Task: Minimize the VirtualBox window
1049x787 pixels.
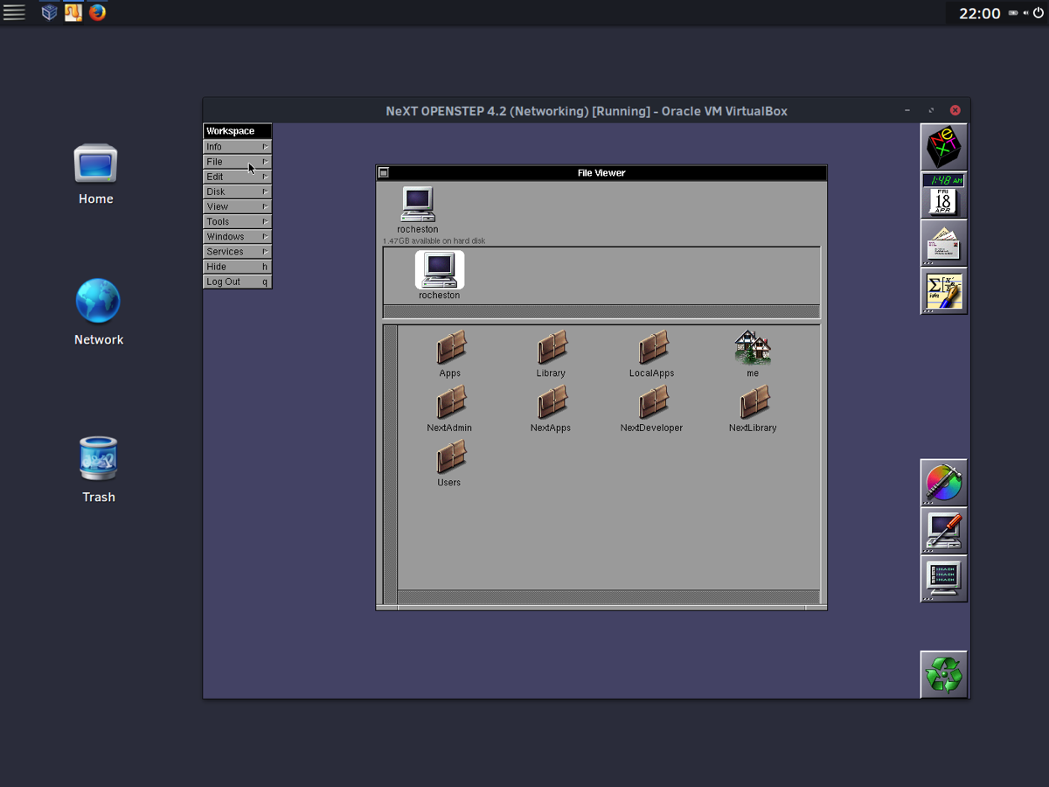Action: 907,110
